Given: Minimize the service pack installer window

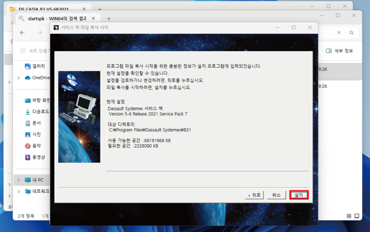Looking at the screenshot, I should (x=277, y=28).
